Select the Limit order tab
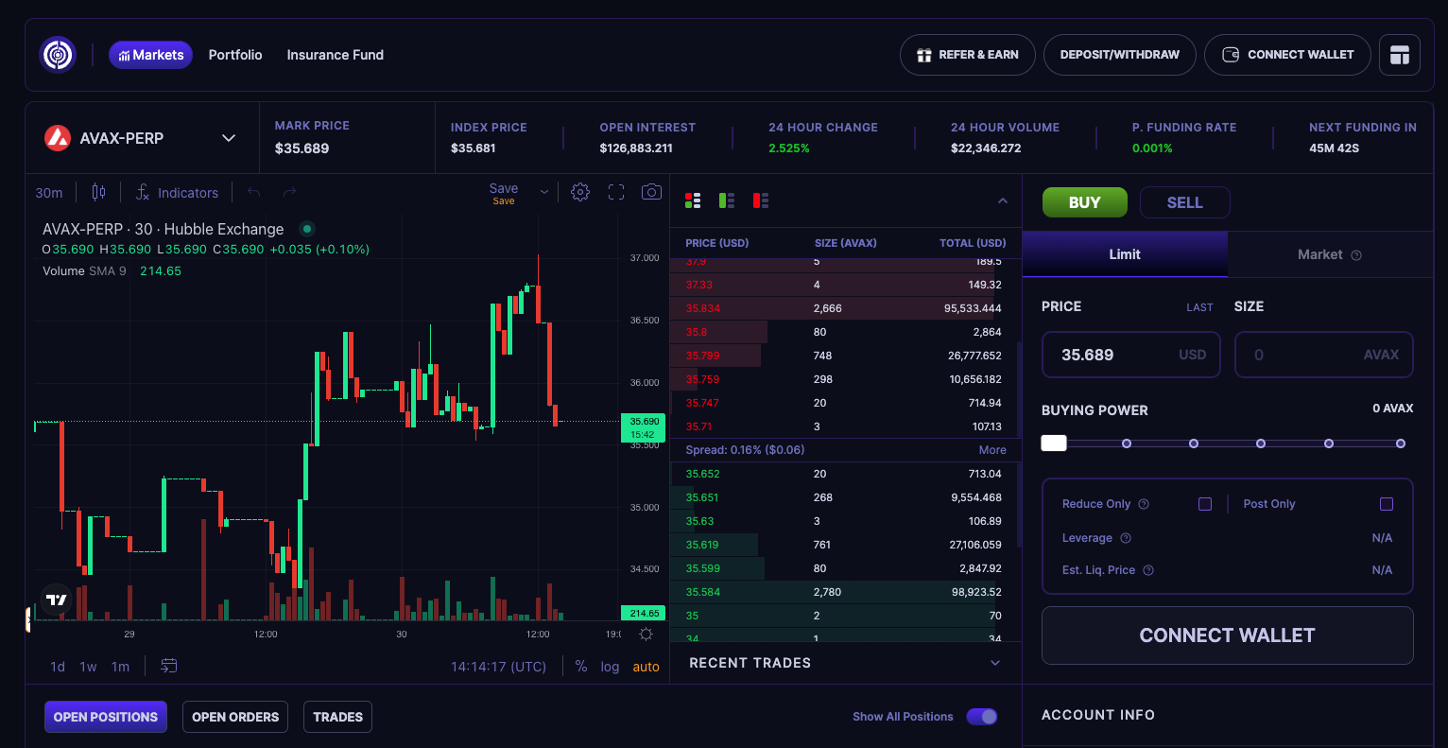This screenshot has height=748, width=1448. pyautogui.click(x=1125, y=254)
